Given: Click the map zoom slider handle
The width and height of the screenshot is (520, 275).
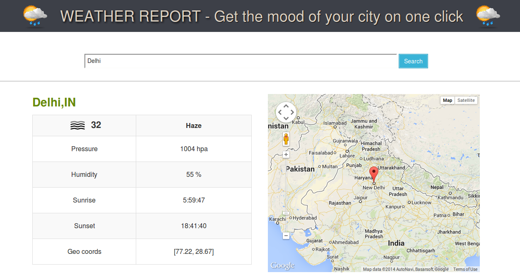Looking at the screenshot, I should tap(286, 213).
